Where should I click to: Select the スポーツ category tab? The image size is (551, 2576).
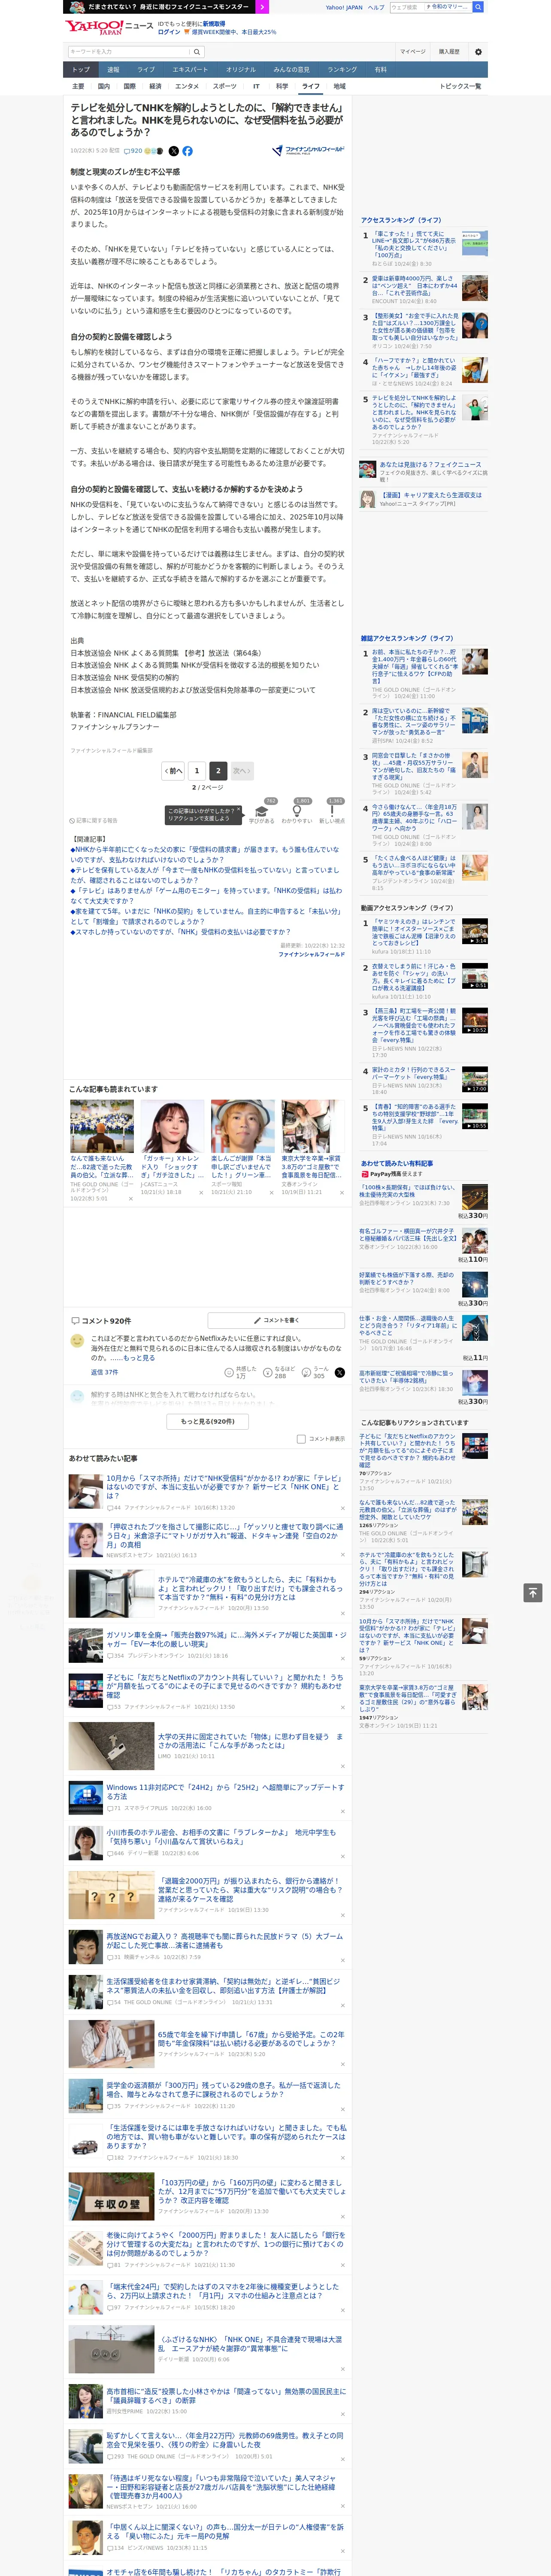(x=225, y=86)
